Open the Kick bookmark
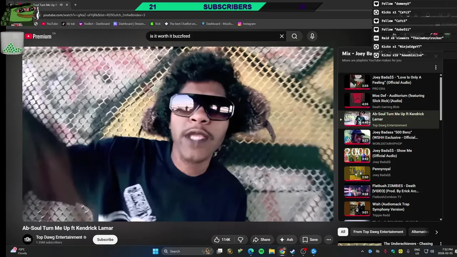 click(155, 24)
